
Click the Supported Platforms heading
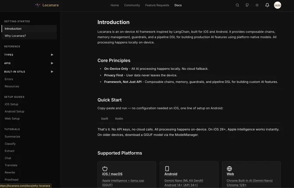click(x=120, y=153)
